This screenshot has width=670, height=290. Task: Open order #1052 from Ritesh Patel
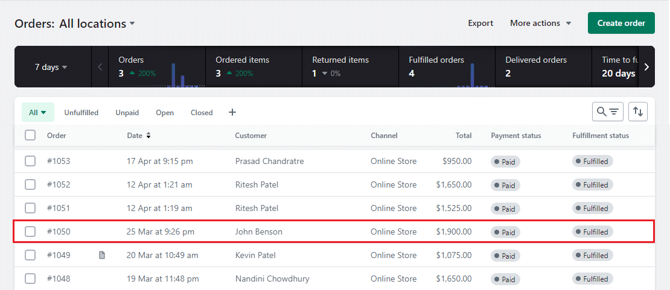pyautogui.click(x=59, y=184)
